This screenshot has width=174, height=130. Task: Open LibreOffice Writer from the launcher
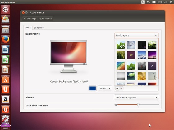tap(5, 49)
